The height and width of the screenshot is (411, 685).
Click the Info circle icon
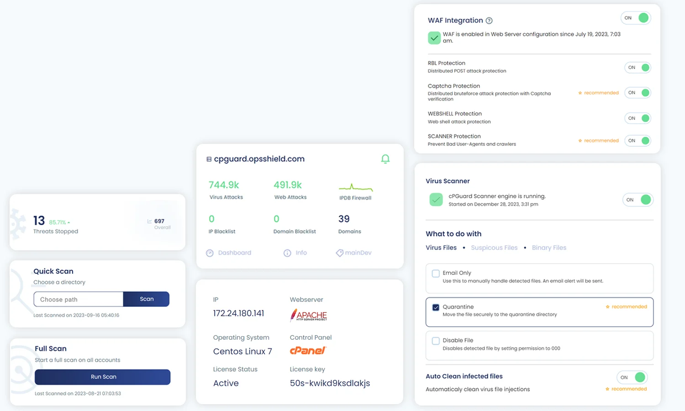pos(287,253)
